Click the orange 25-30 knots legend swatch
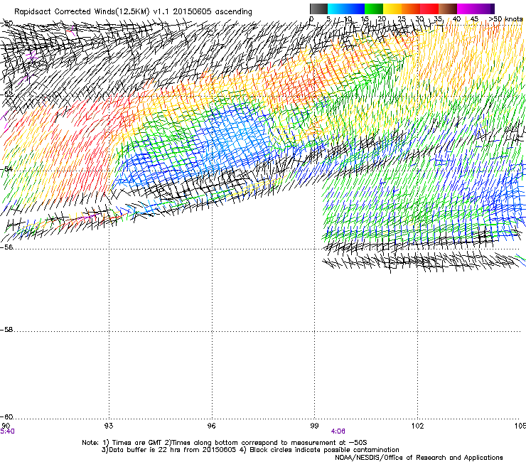This screenshot has height=462, width=526. [411, 9]
